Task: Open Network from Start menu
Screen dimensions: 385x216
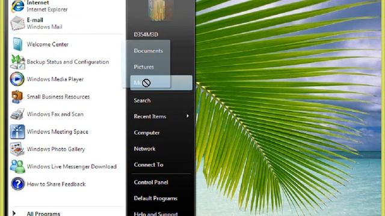Action: [x=144, y=149]
